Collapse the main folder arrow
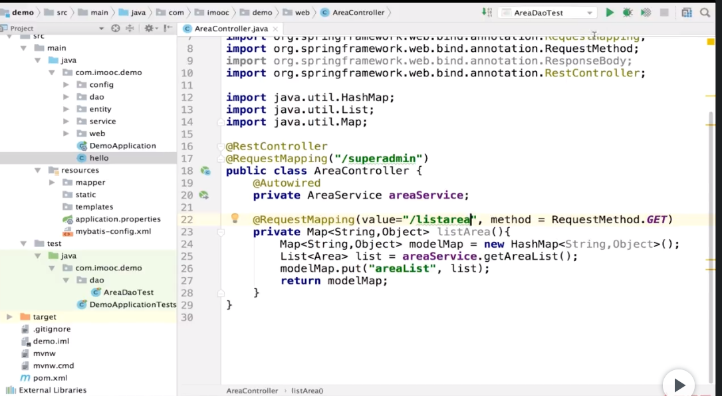722x396 pixels. 23,48
